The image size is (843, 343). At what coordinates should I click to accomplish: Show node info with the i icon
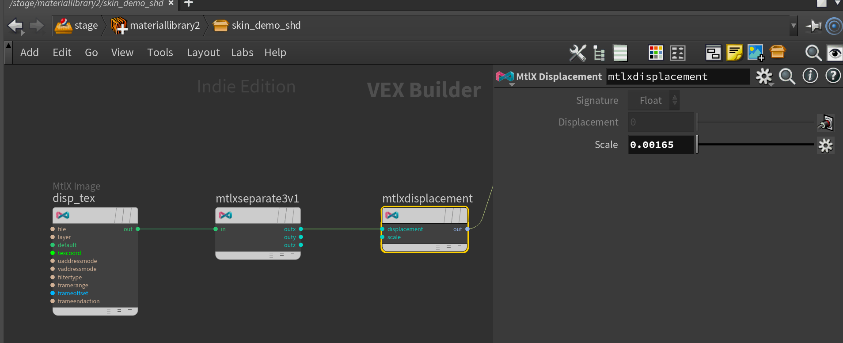pyautogui.click(x=810, y=76)
